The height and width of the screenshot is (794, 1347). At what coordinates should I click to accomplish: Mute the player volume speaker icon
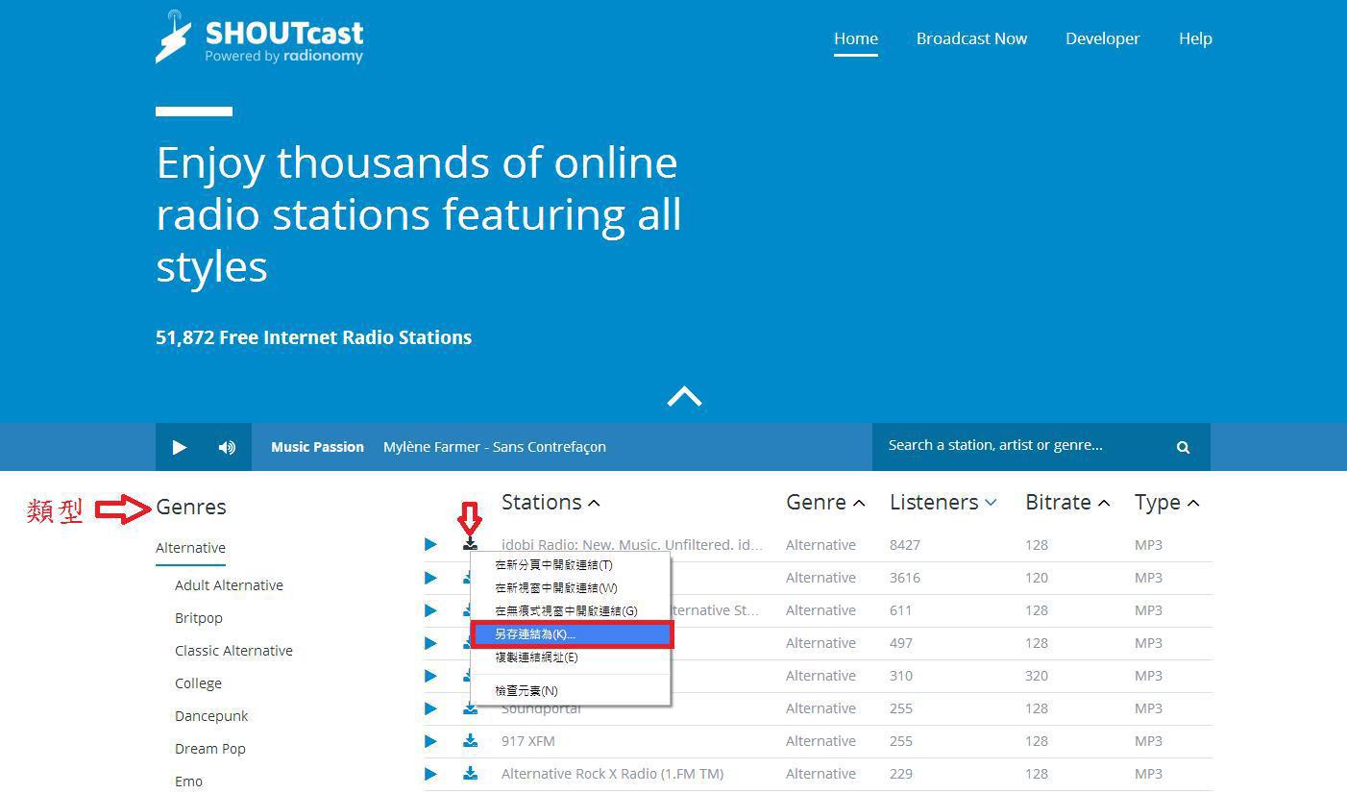(227, 447)
